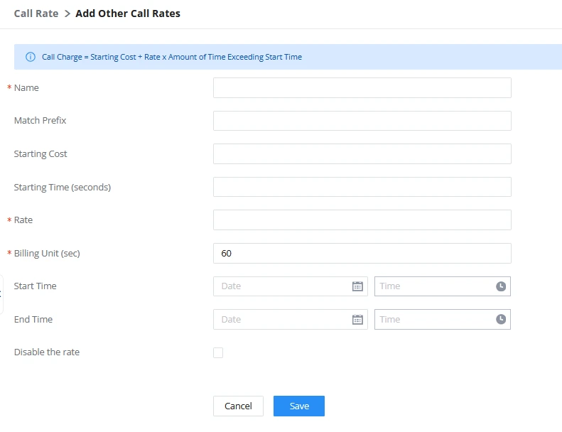562x432 pixels.
Task: Open the End Time calendar icon
Action: click(x=357, y=320)
